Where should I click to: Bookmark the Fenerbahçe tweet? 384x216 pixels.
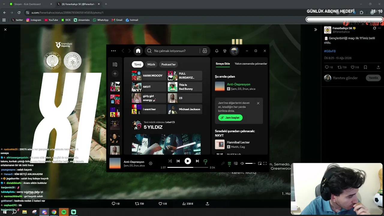coord(365,67)
